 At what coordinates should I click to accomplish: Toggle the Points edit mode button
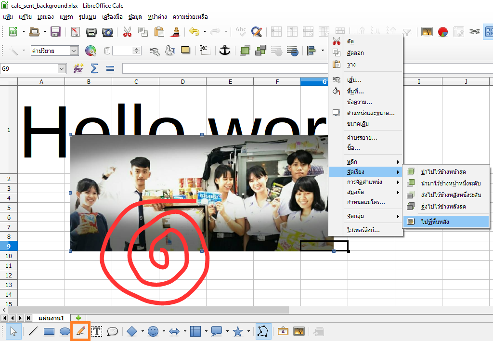pos(263,331)
